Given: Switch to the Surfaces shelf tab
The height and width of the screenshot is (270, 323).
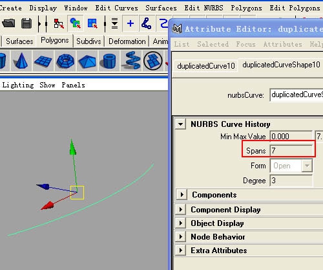Looking at the screenshot, I should (x=19, y=41).
